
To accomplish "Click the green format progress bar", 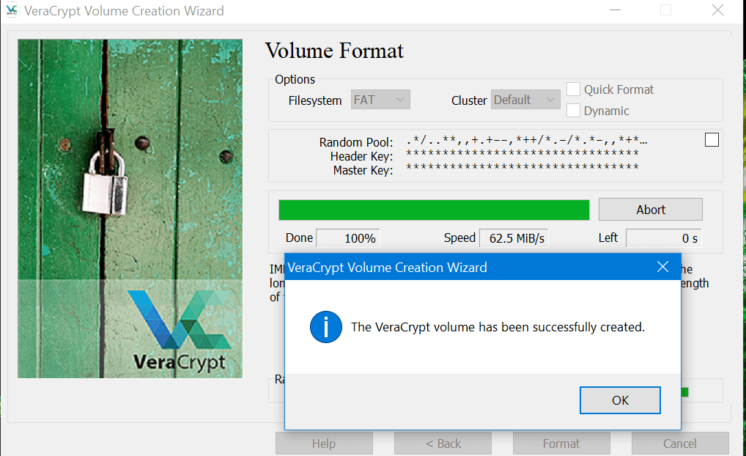I will tap(433, 210).
